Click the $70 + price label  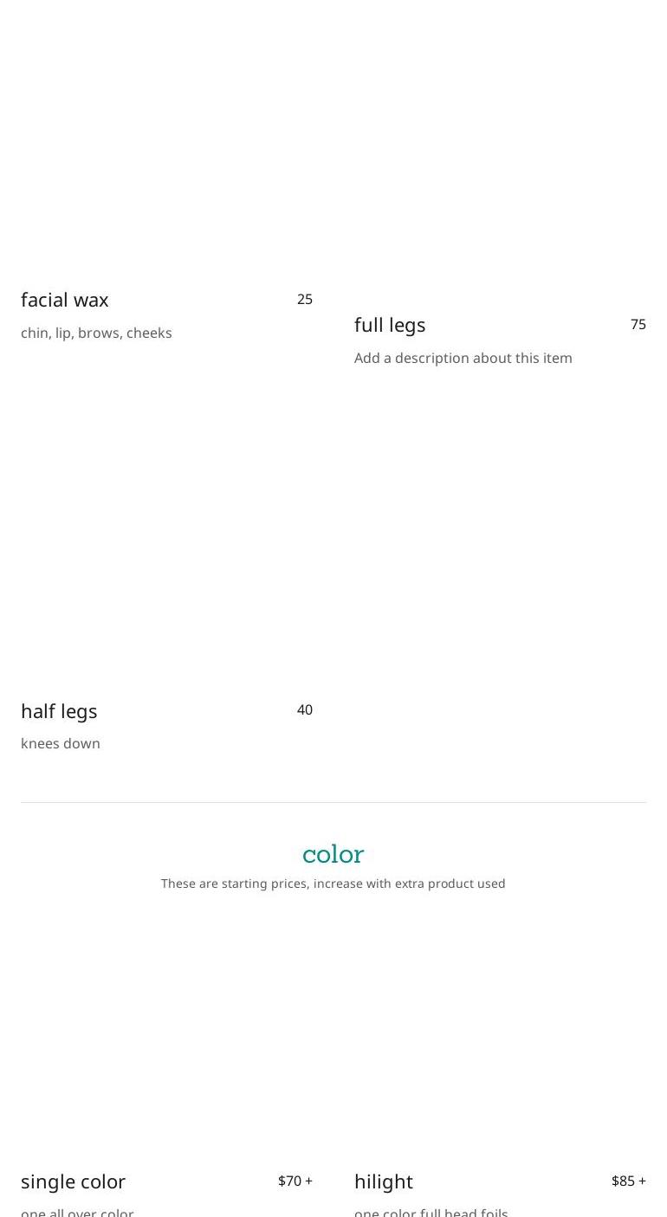click(x=295, y=1181)
